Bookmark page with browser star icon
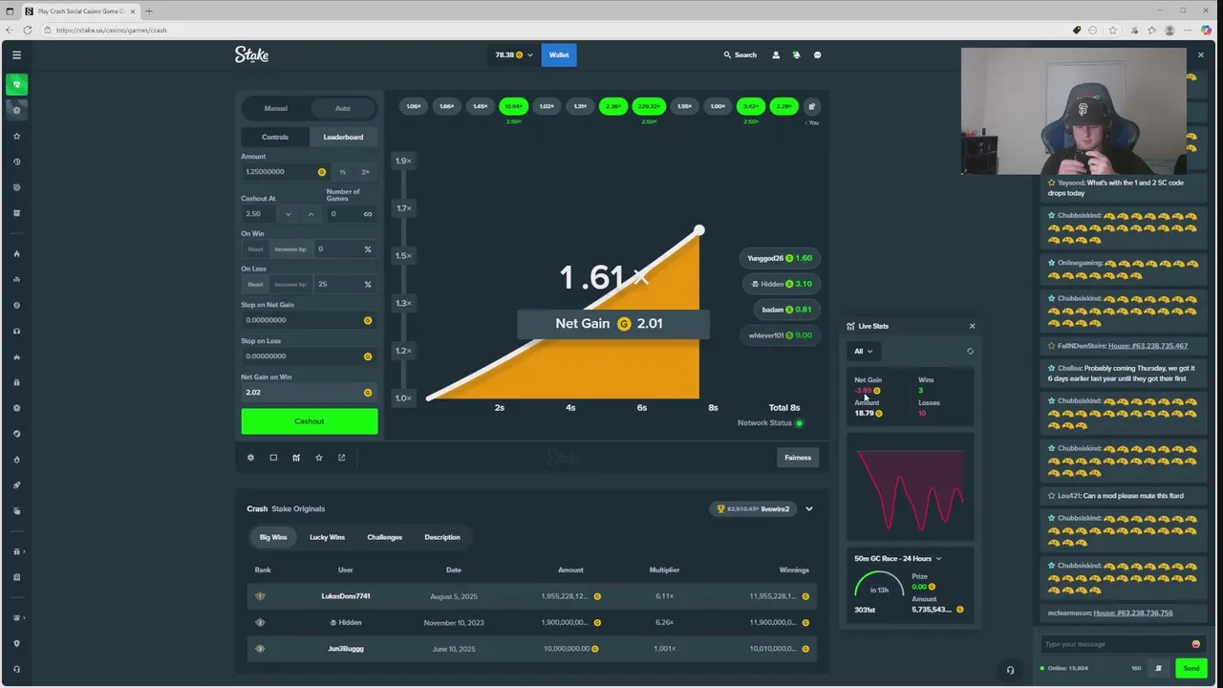Screen dimensions: 1223x688 point(1112,30)
